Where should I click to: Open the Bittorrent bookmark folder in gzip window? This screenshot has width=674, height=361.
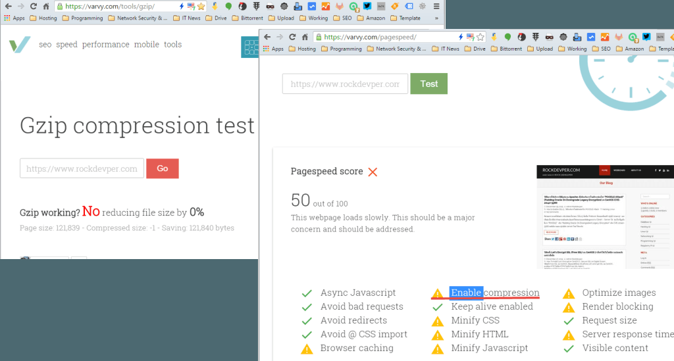[247, 18]
